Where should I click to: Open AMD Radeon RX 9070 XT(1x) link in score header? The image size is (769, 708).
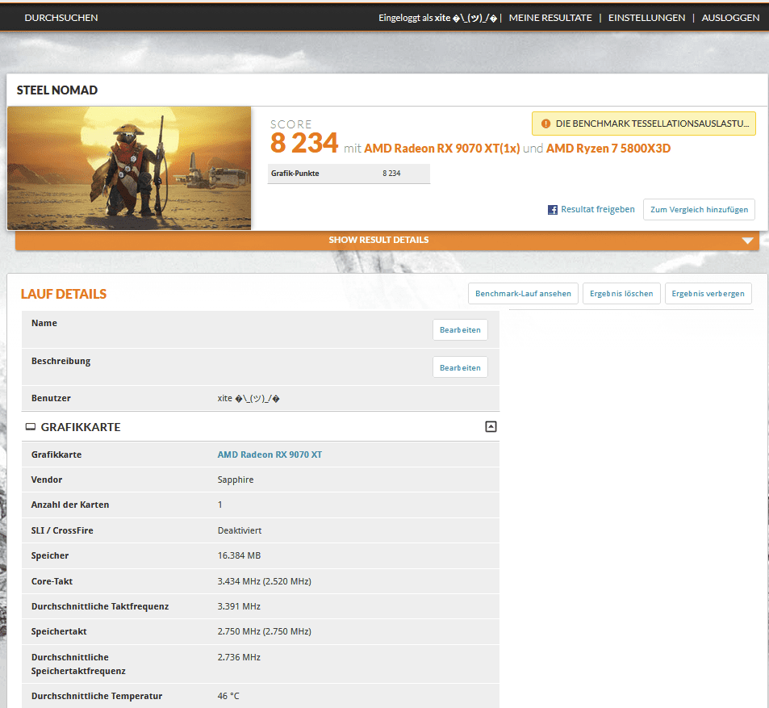(442, 149)
